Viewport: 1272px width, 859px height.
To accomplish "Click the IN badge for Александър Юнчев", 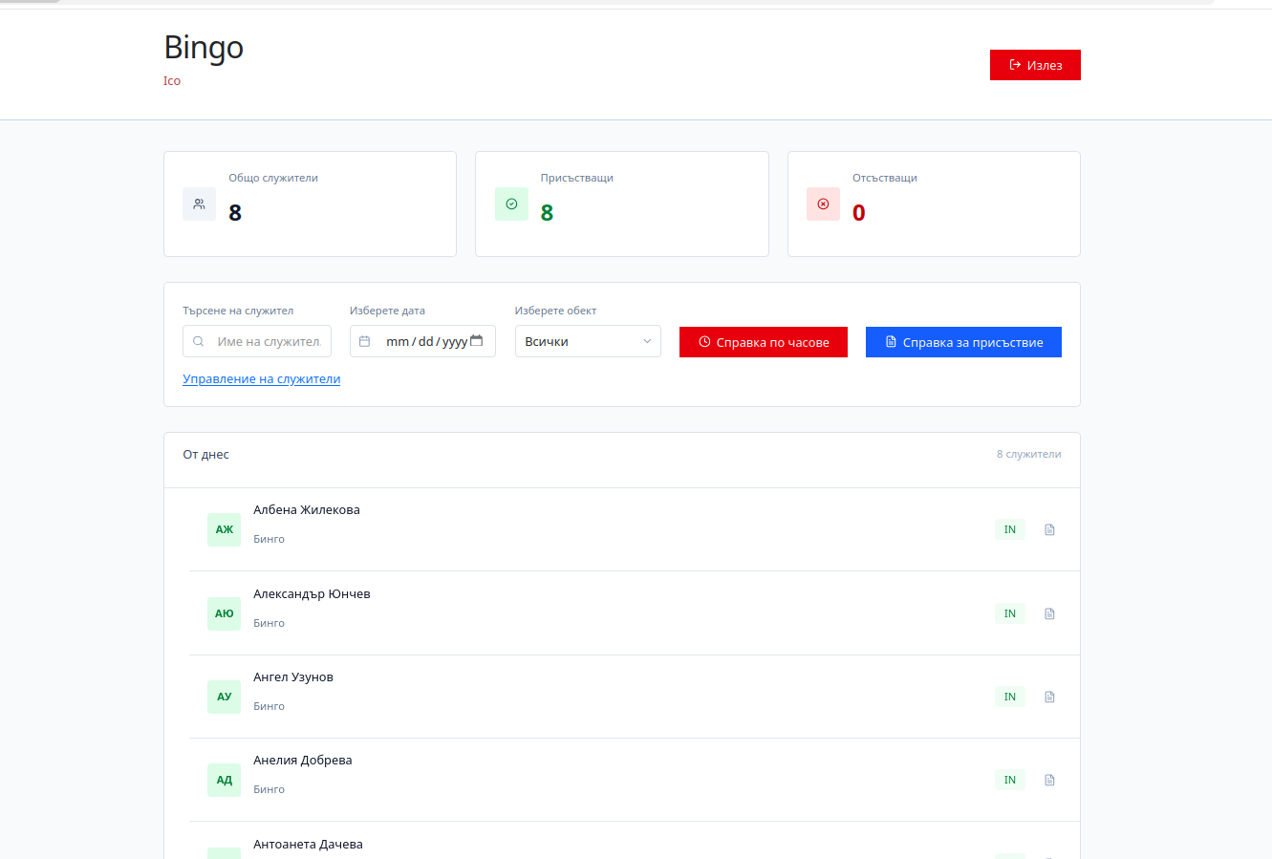I will 1010,613.
